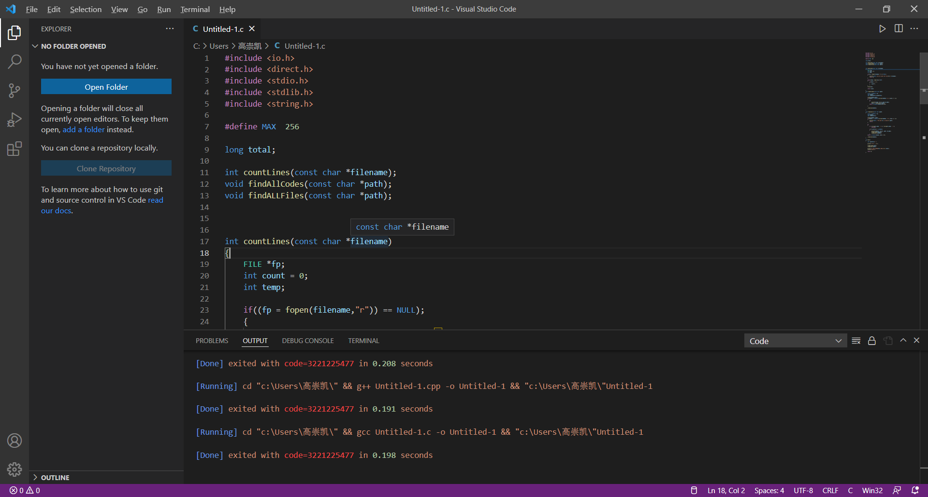Close the bottom panel
The height and width of the screenshot is (497, 928).
coord(916,341)
